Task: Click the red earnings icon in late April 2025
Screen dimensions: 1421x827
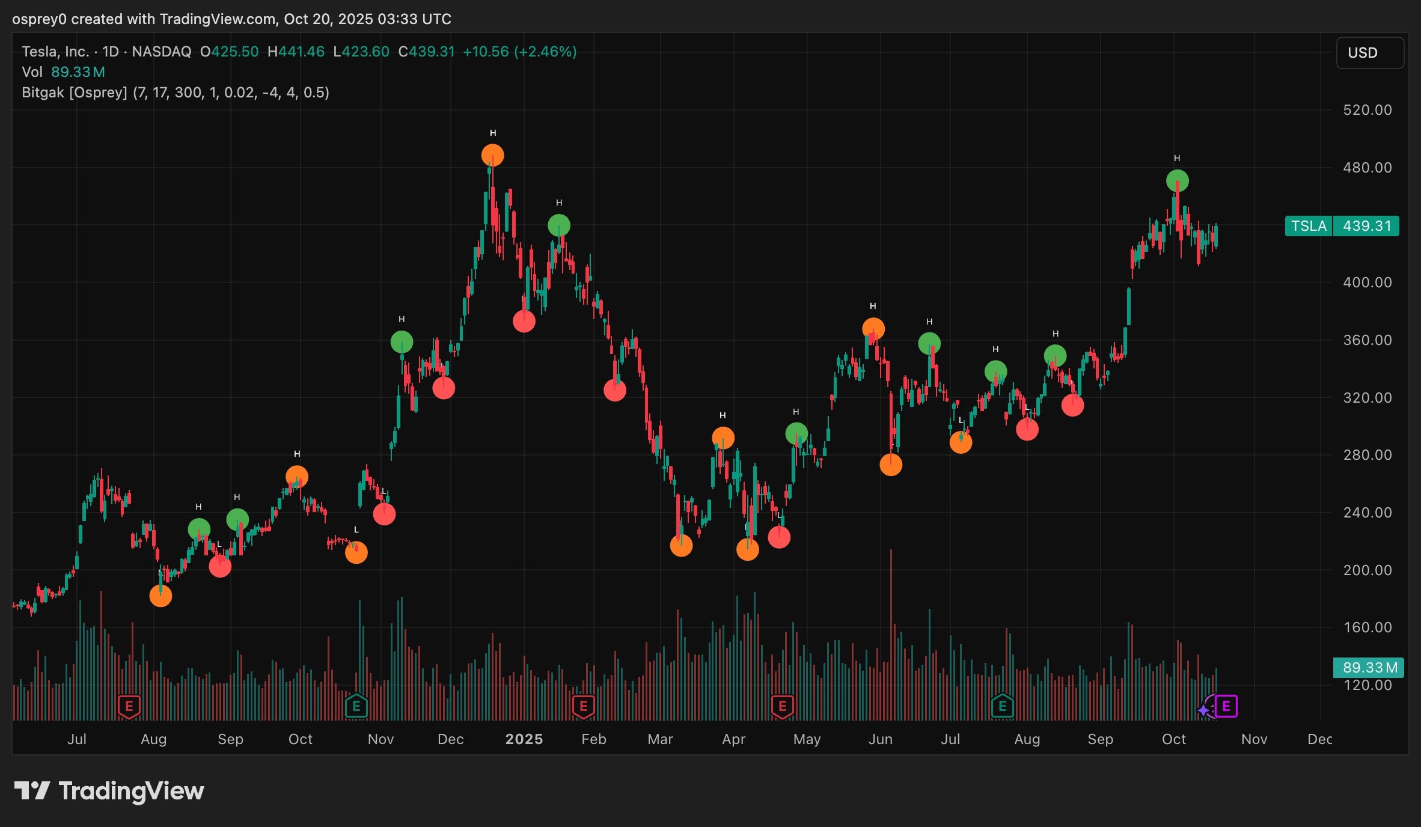Action: 783,707
